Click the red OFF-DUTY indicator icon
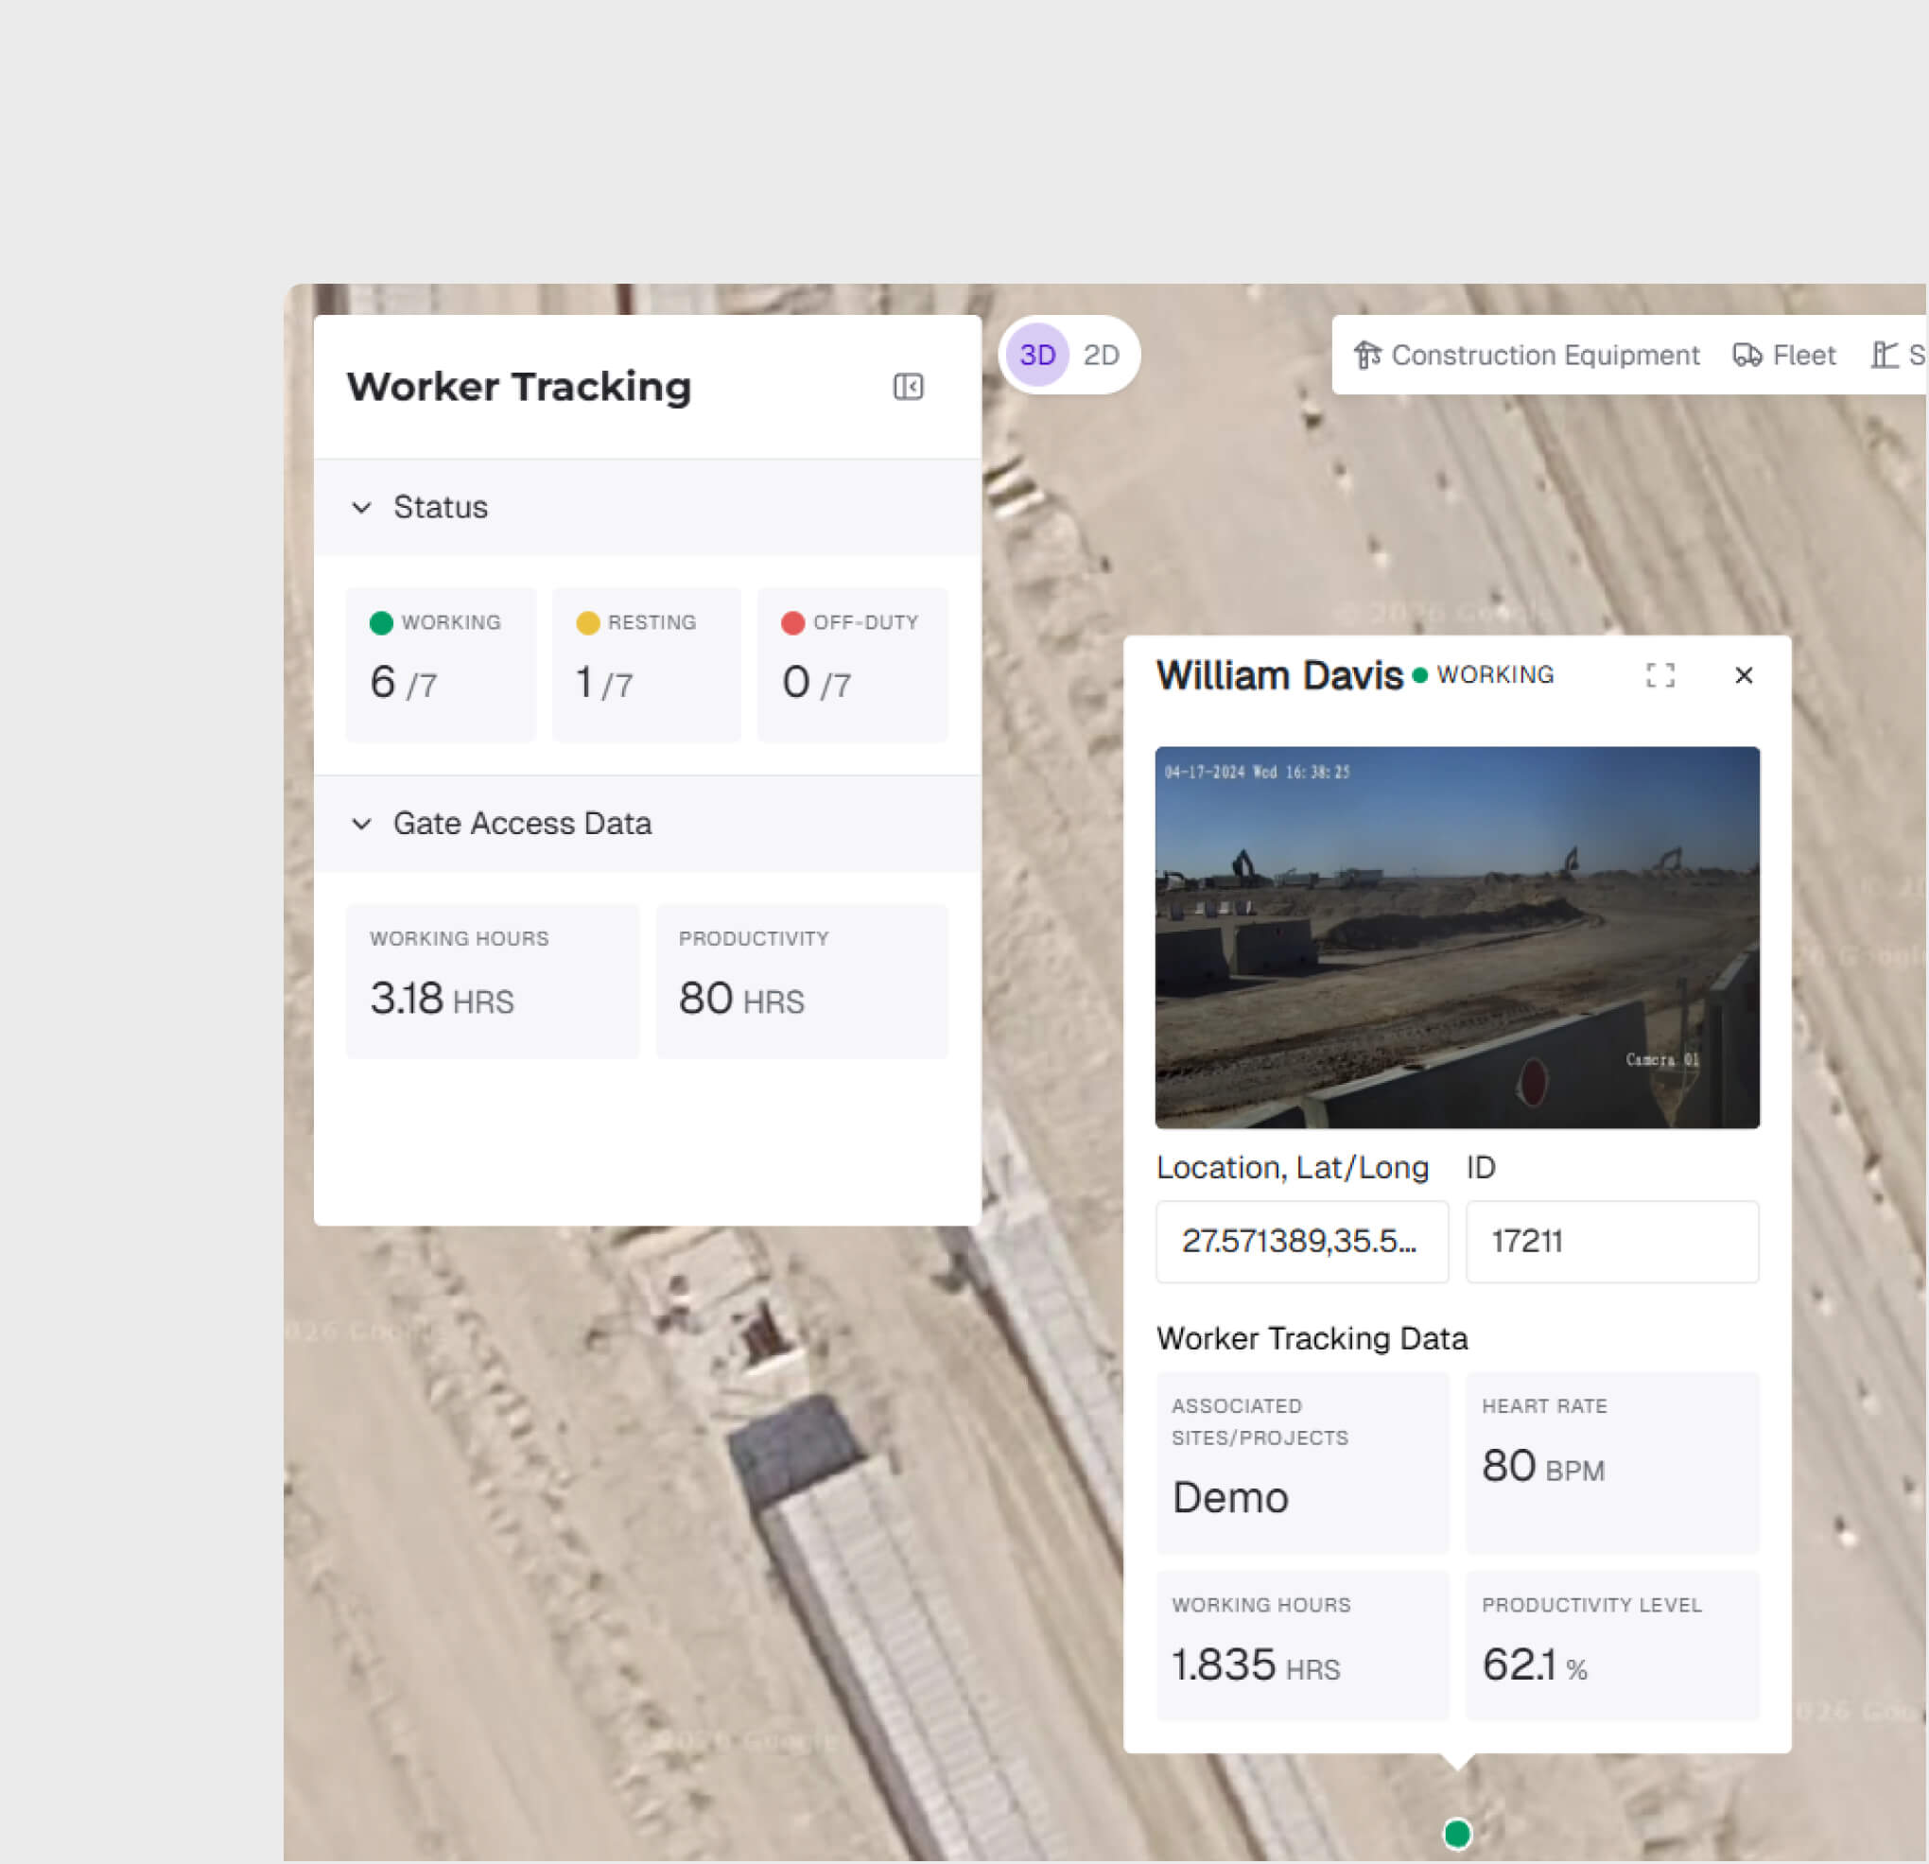The image size is (1929, 1864). point(793,622)
